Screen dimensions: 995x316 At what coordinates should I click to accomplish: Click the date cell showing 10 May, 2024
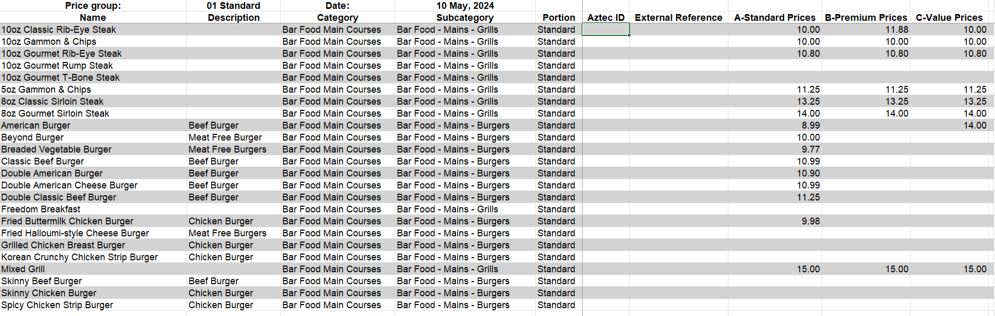pos(464,6)
